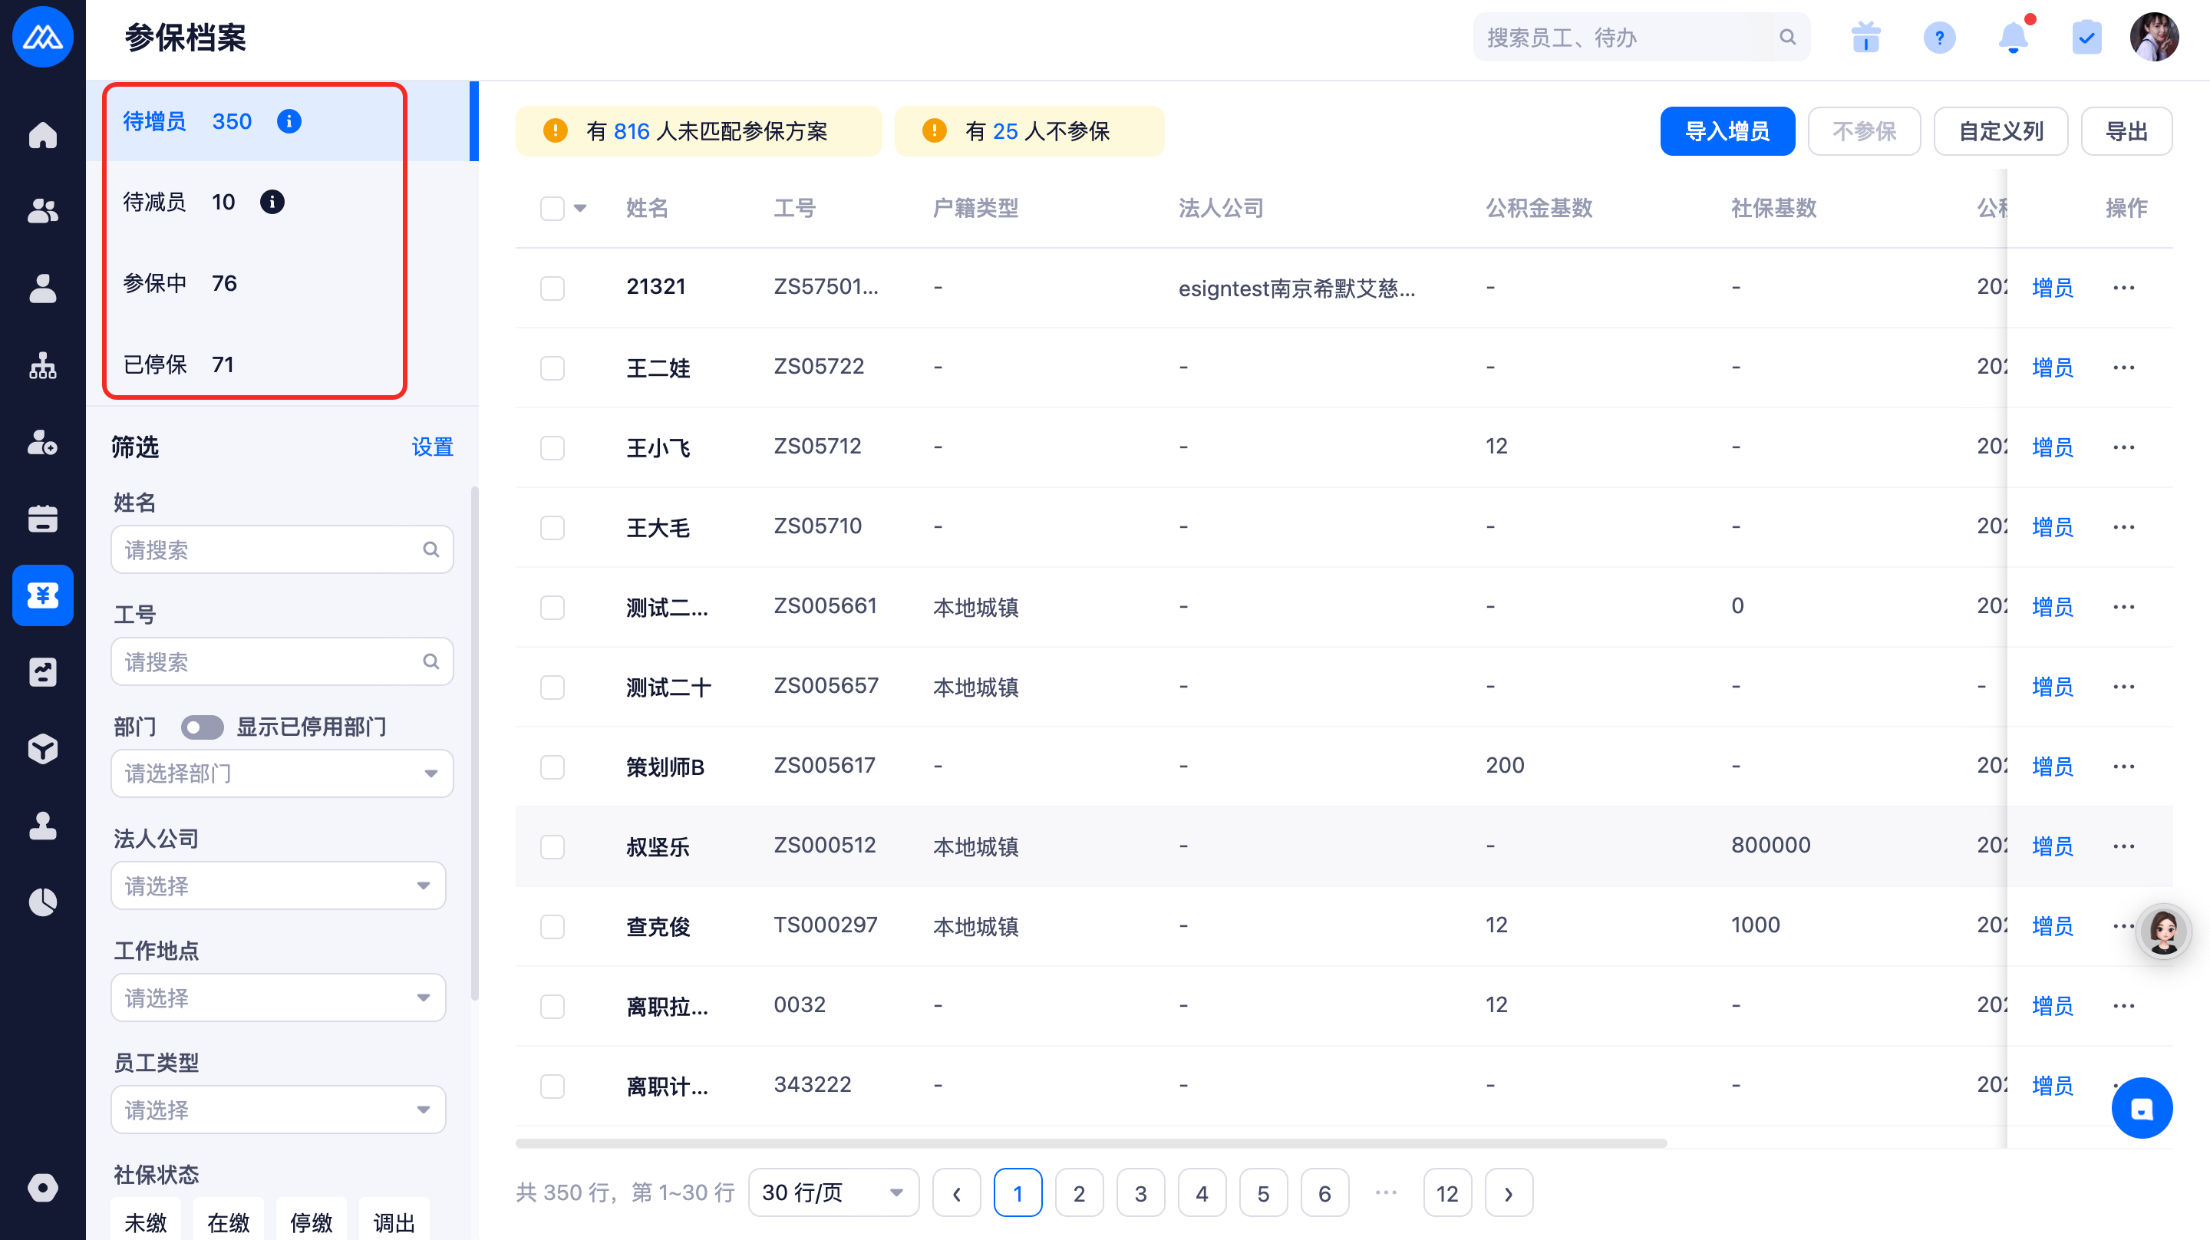The height and width of the screenshot is (1240, 2210).
Task: Click the info icon next to 待增员 350
Action: click(x=289, y=122)
